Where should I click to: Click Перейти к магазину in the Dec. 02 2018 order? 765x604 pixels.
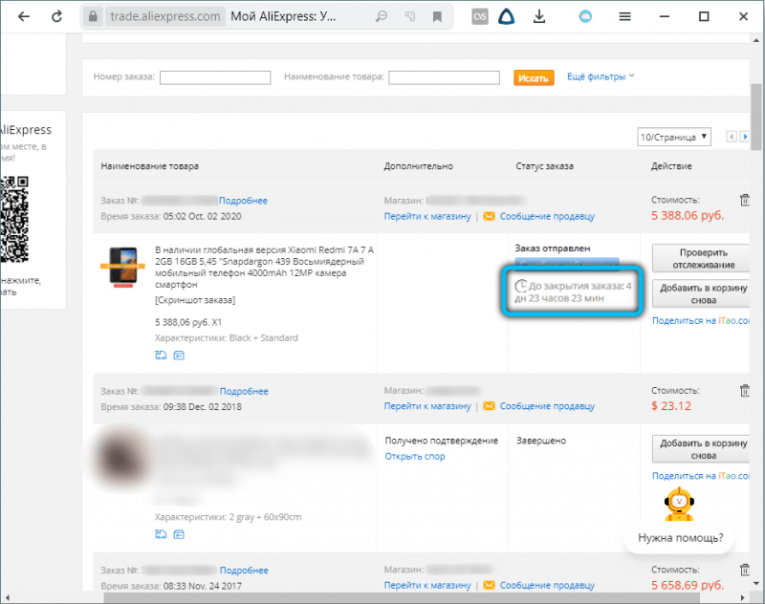tap(427, 406)
